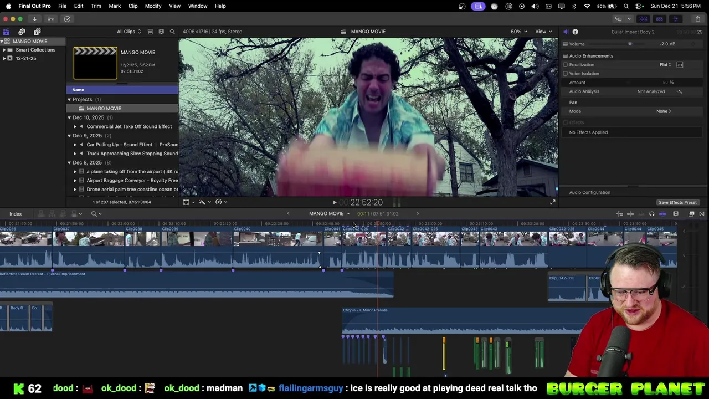Screen dimensions: 709x399
Task: Go back in timeline history arrow
Action: click(x=288, y=214)
